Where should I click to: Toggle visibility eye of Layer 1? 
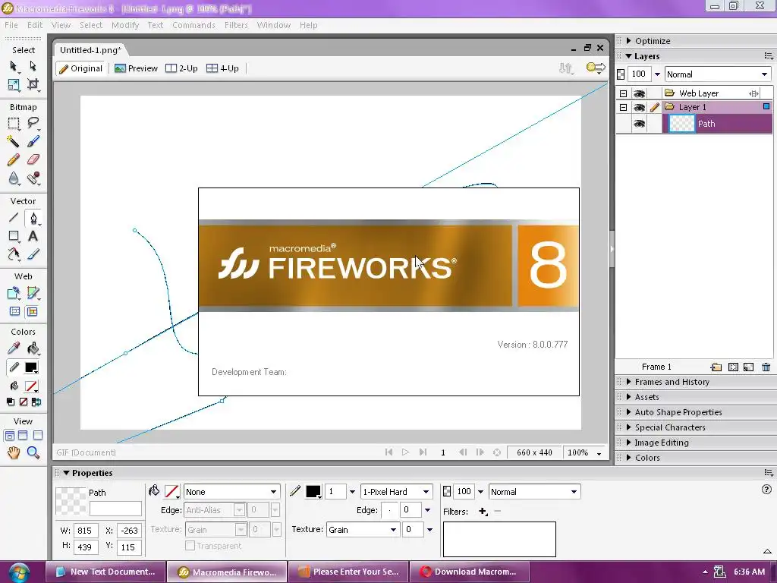[x=639, y=107]
